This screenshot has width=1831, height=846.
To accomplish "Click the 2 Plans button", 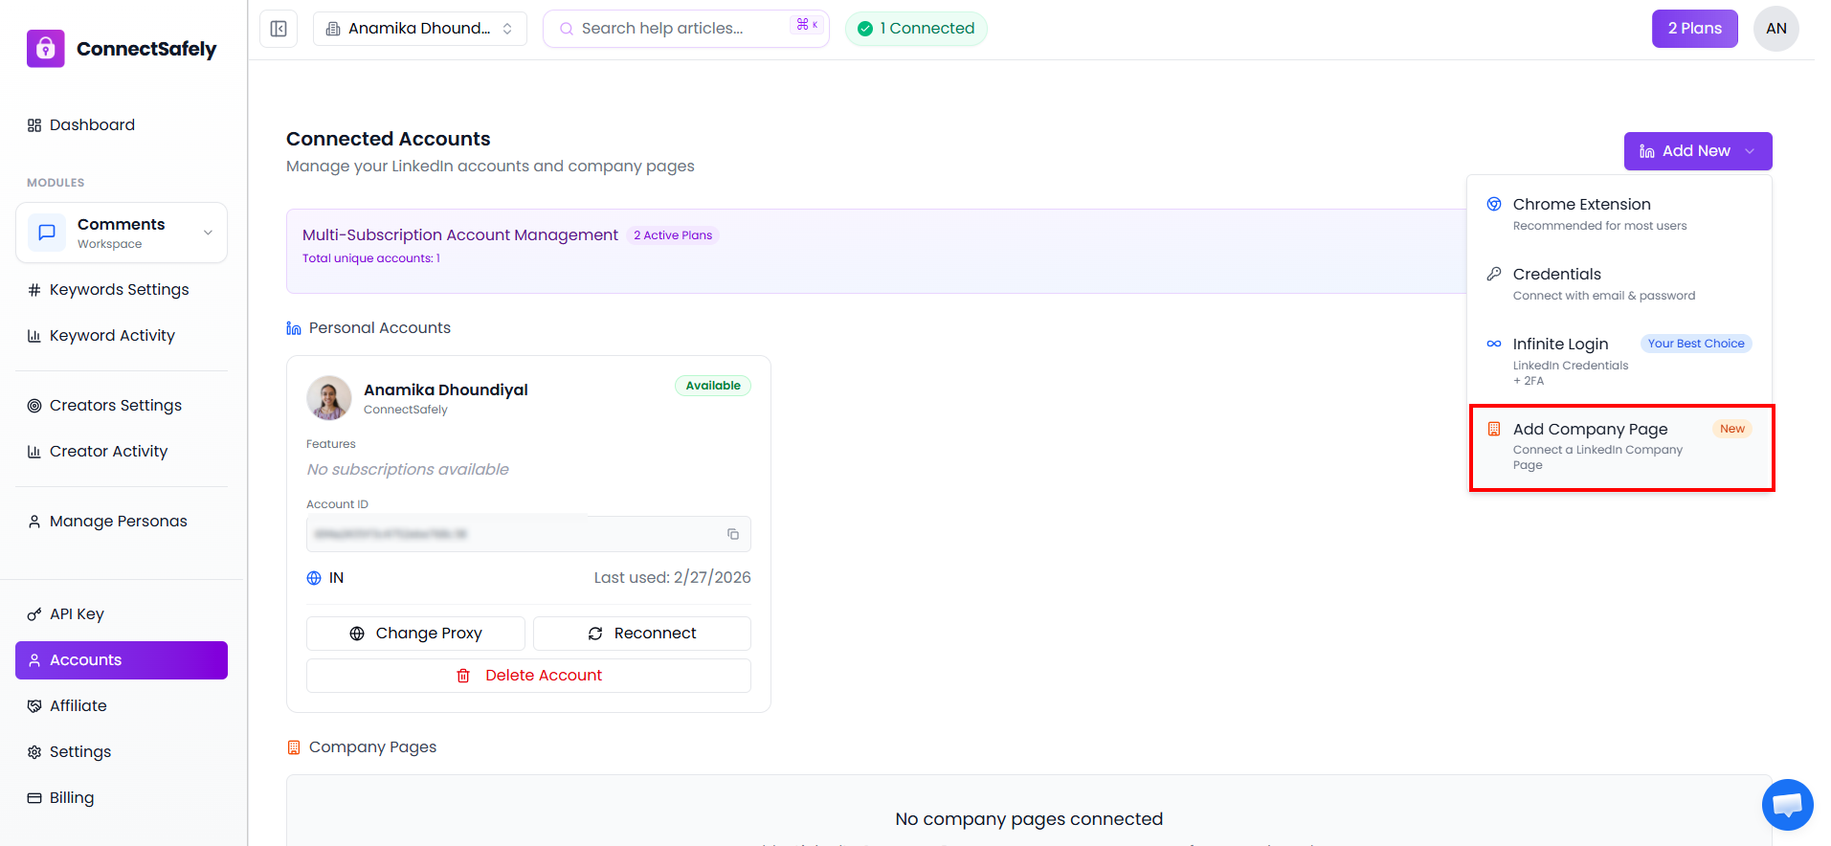I will [x=1694, y=29].
